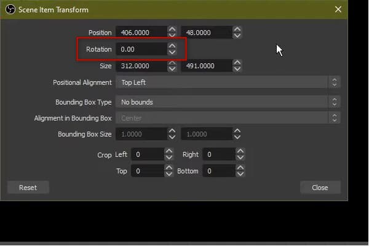This screenshot has width=369, height=246.
Task: Increase Position X value with up arrow
Action: (x=172, y=29)
